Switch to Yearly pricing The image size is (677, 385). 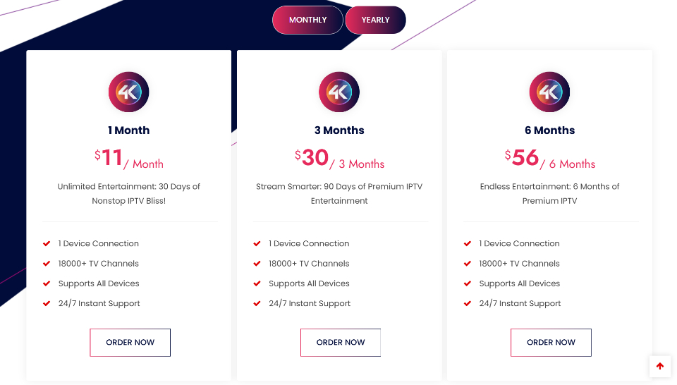click(375, 20)
